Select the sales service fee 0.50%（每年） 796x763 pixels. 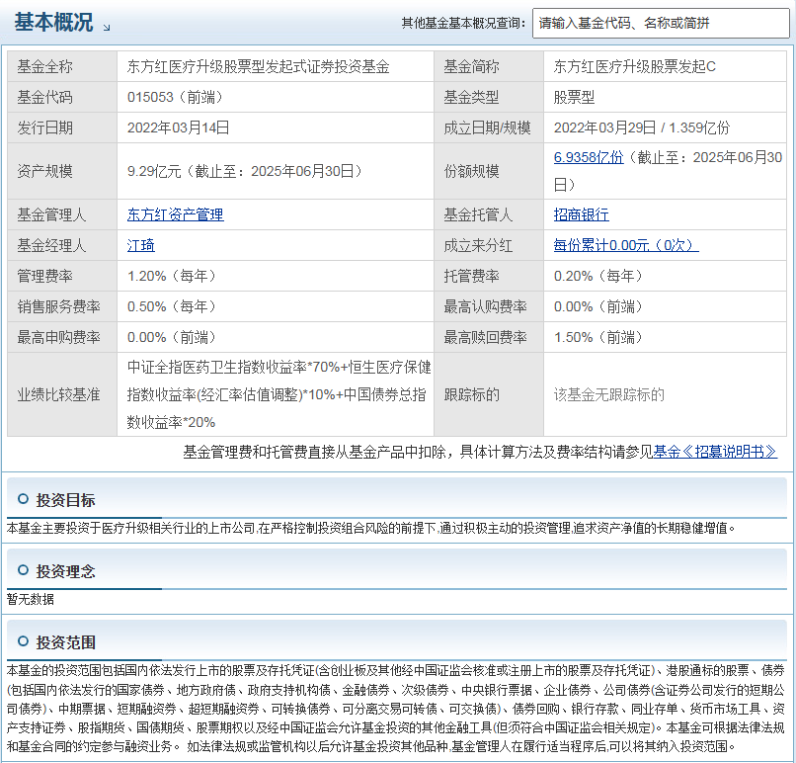point(172,306)
